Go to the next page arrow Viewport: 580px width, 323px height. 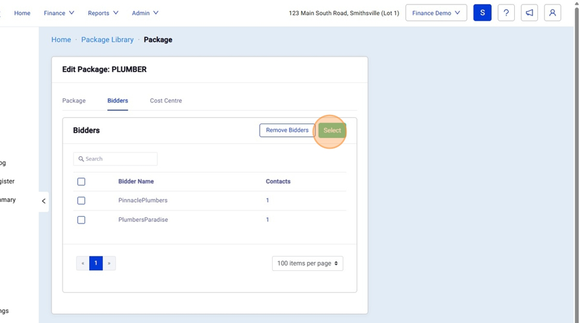109,263
